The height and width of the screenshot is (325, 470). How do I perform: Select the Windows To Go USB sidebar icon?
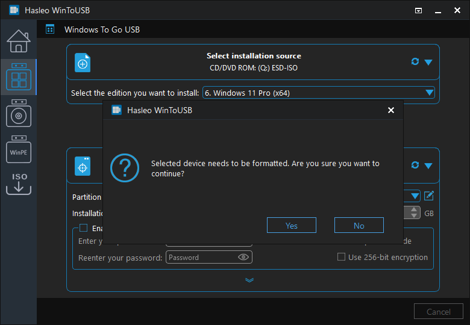click(x=19, y=76)
